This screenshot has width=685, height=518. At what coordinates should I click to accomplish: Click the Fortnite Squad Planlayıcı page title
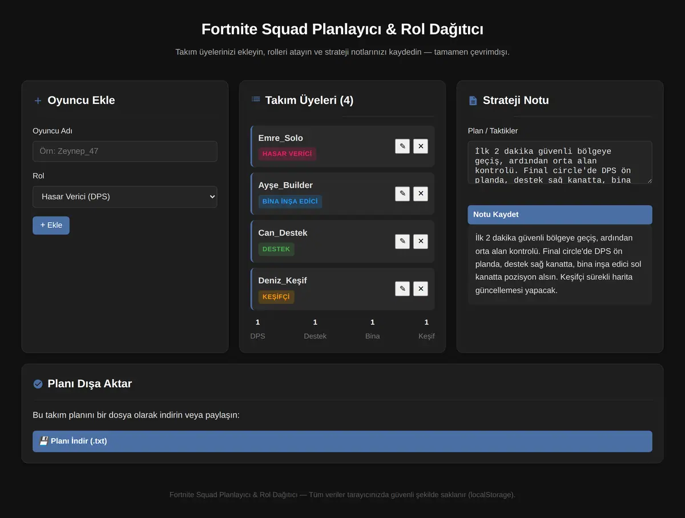point(342,29)
